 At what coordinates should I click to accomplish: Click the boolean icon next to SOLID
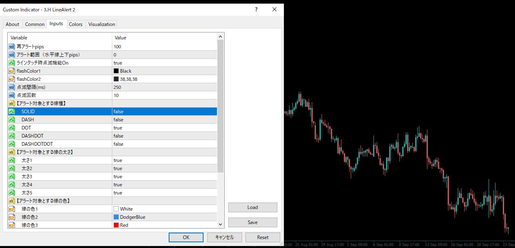(x=12, y=112)
